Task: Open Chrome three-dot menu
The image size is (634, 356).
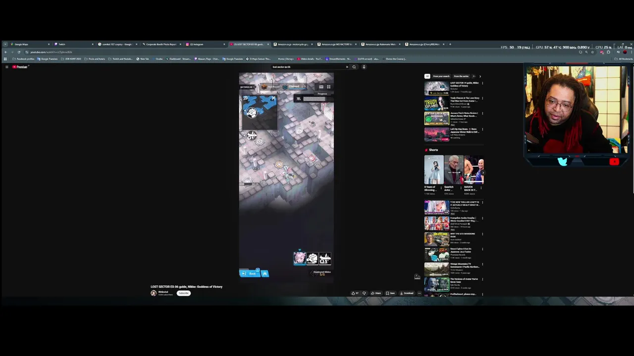Action: click(x=631, y=52)
